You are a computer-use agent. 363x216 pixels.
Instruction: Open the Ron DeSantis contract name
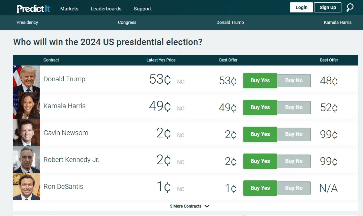tap(63, 186)
